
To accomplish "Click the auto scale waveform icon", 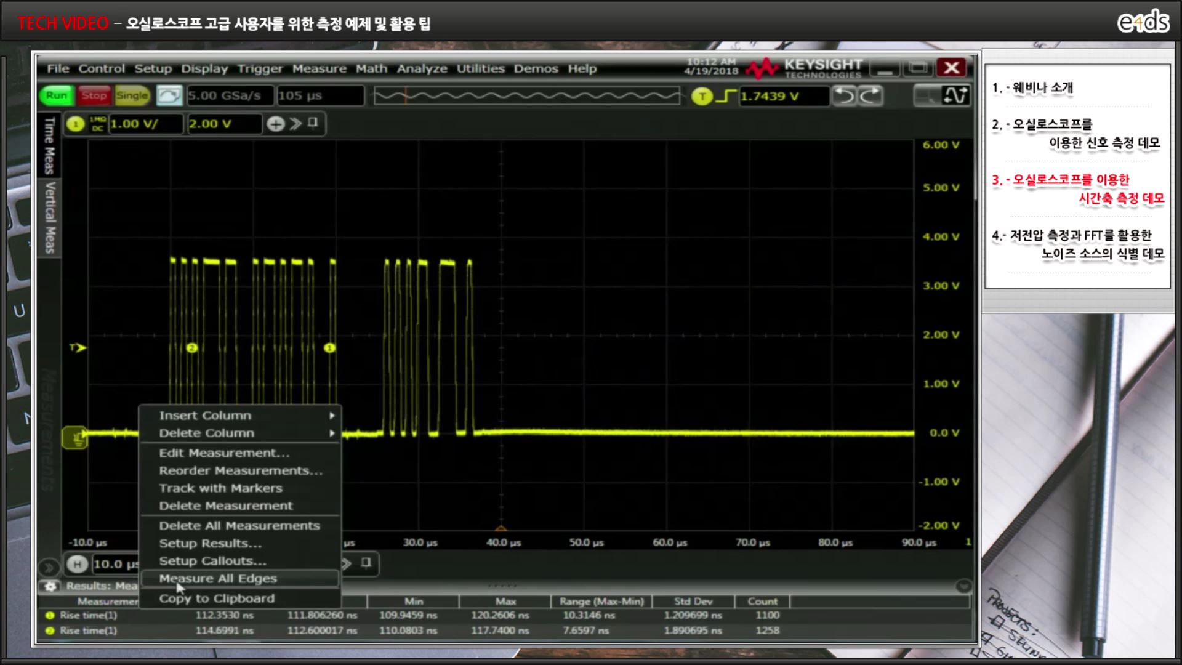I will pyautogui.click(x=169, y=95).
